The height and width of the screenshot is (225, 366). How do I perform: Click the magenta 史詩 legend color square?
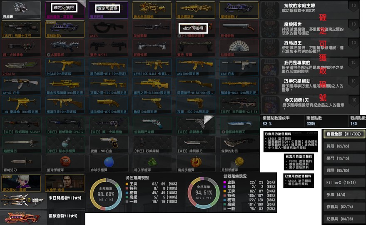[224, 182]
